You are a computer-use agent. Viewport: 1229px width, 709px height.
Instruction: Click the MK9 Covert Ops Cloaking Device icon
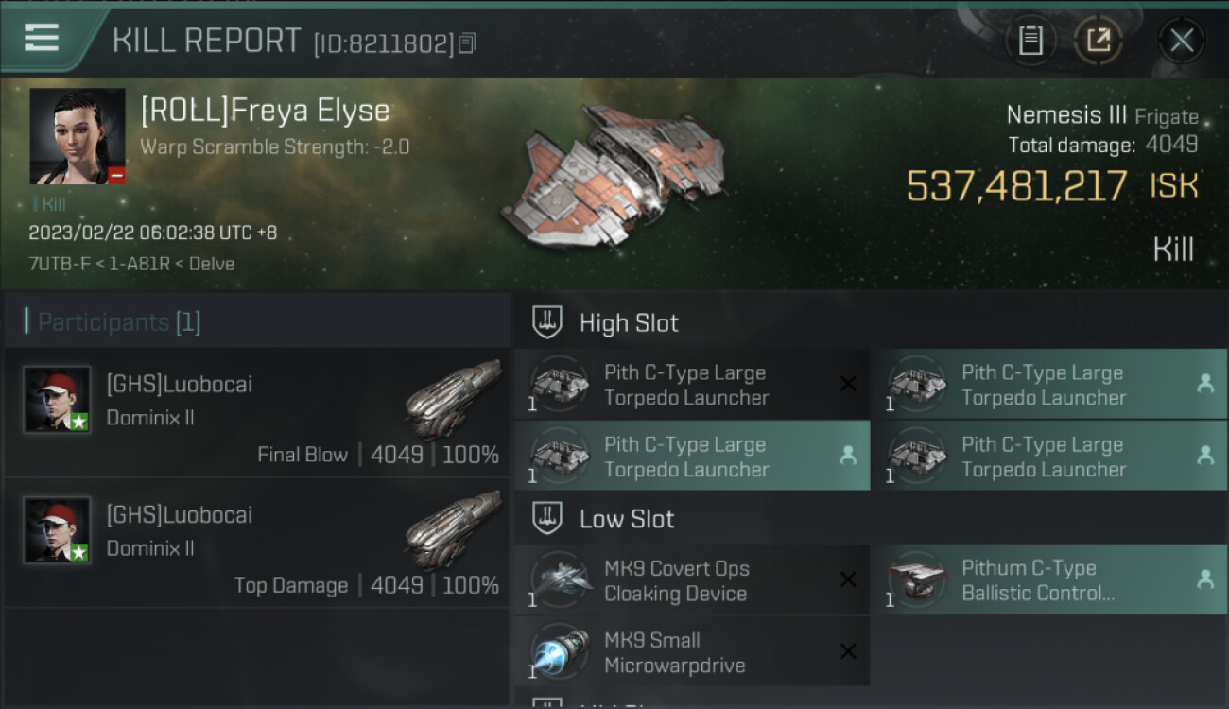560,580
